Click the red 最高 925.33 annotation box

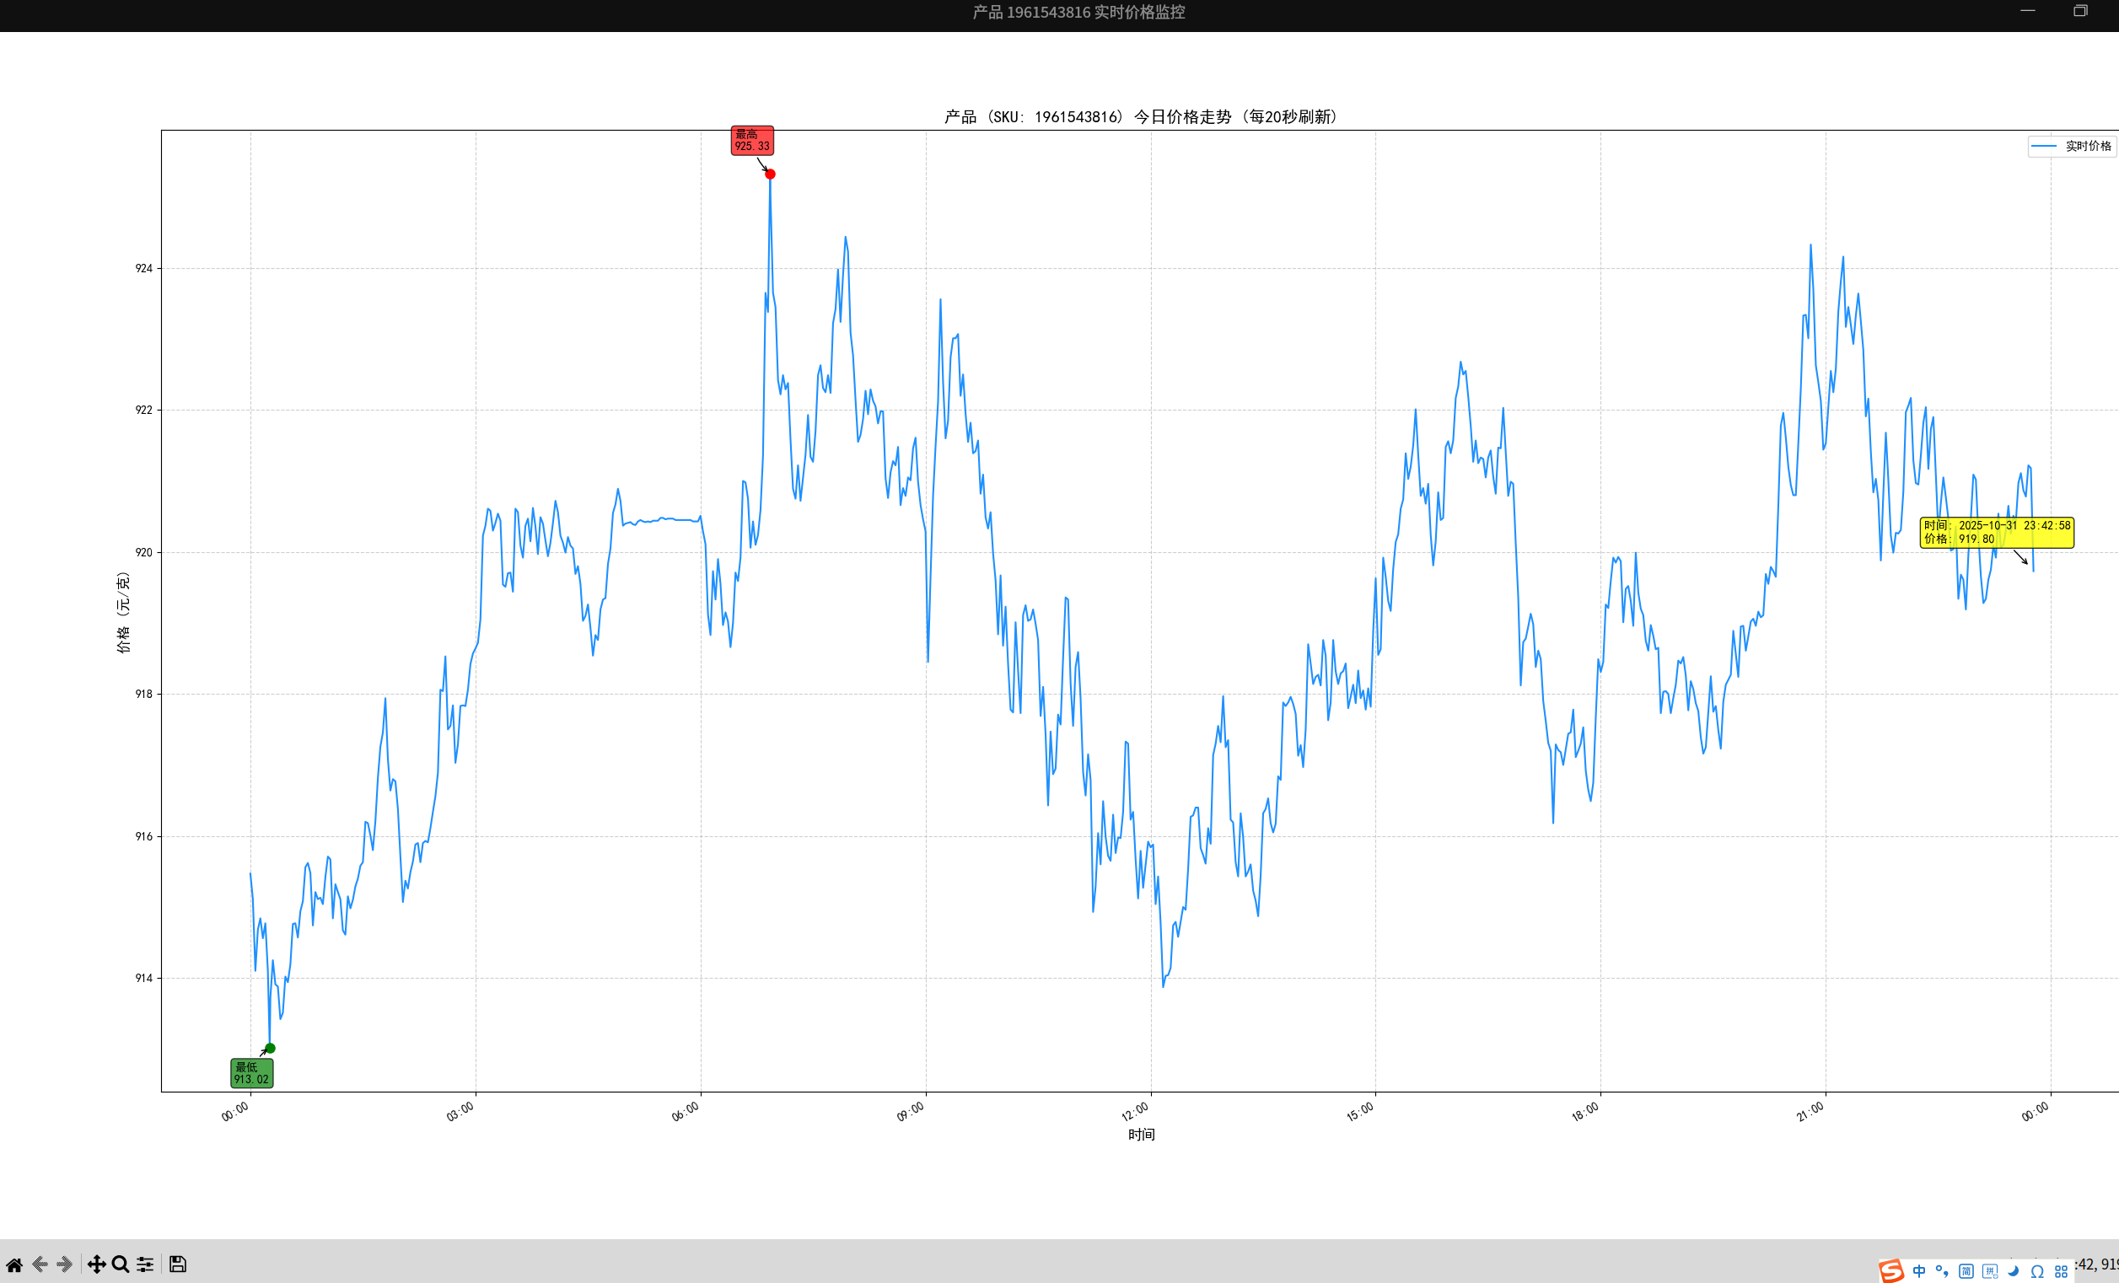tap(751, 140)
